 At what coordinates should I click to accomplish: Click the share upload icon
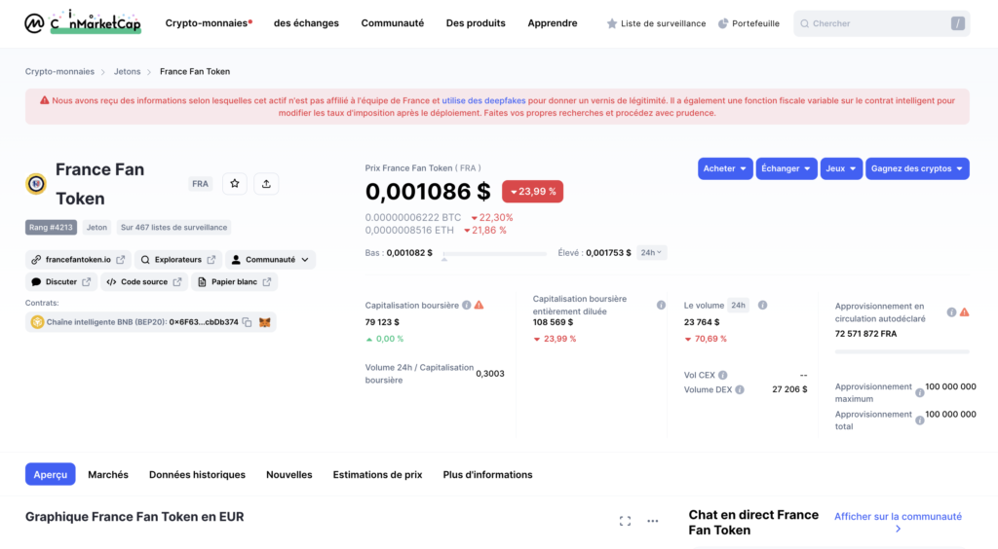267,183
